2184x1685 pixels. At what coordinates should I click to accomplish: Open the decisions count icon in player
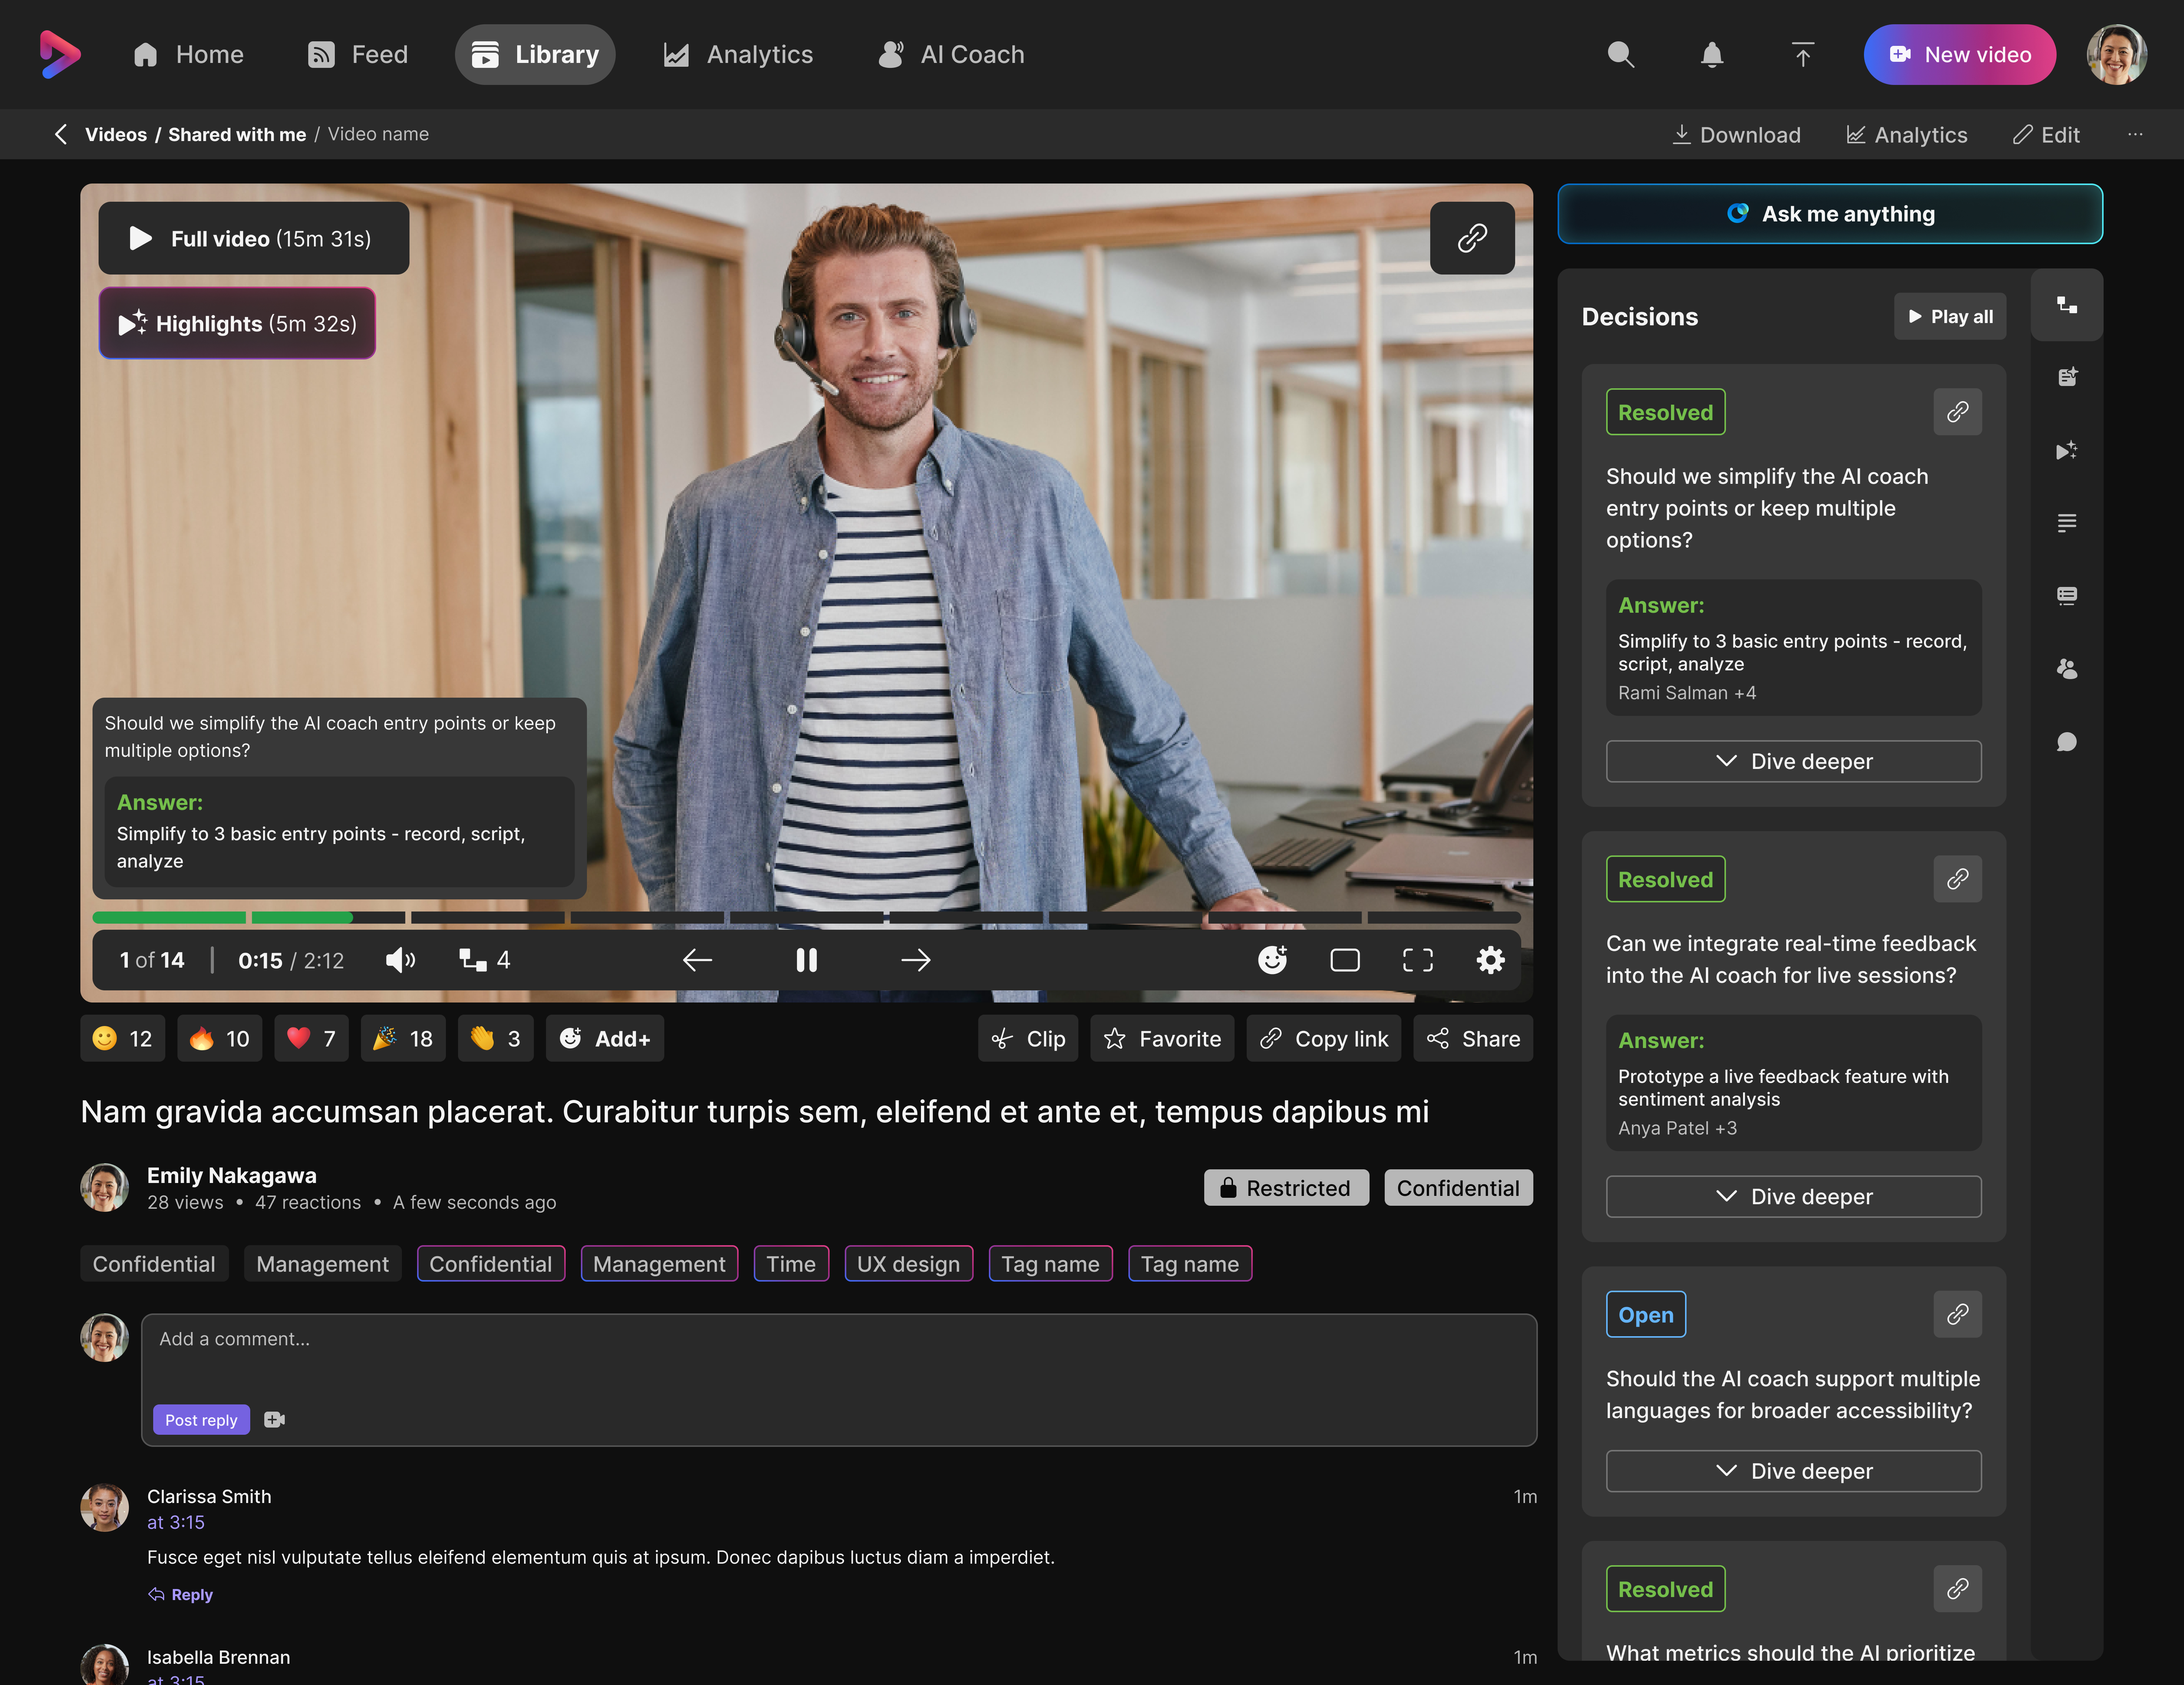click(485, 960)
